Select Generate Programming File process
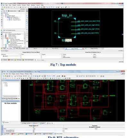Viewport: 127px width, 138px height. pyautogui.click(x=15, y=46)
